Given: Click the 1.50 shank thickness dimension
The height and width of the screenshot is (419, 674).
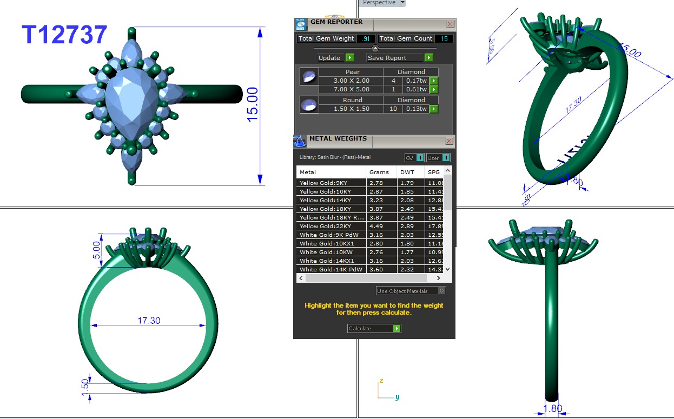Looking at the screenshot, I should (85, 388).
